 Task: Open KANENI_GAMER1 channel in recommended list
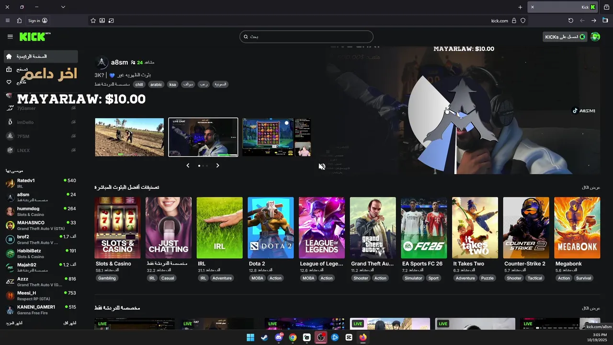coord(41,310)
